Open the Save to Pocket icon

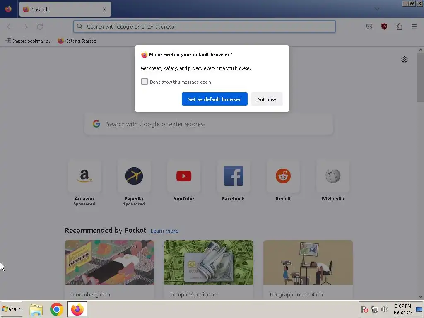(x=369, y=26)
